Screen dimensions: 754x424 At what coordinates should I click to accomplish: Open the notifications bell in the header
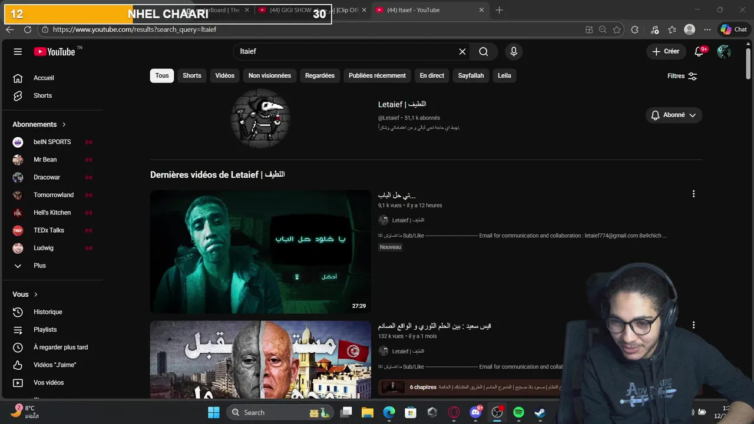(x=699, y=51)
